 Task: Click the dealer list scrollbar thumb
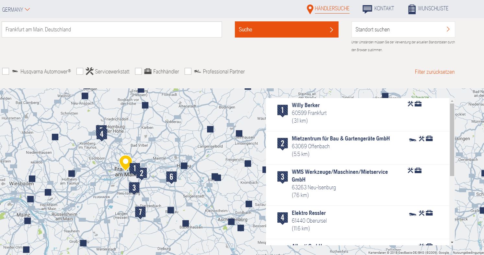[x=452, y=140]
